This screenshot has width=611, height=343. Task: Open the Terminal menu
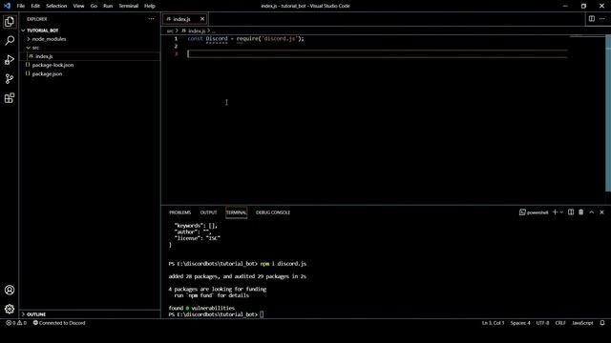tap(129, 6)
